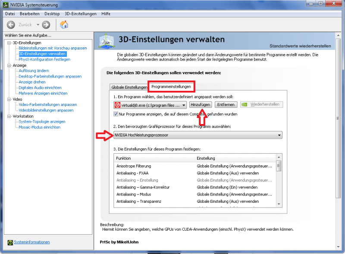
Task: Click the 'Einstellung' column header
Action: coord(235,158)
